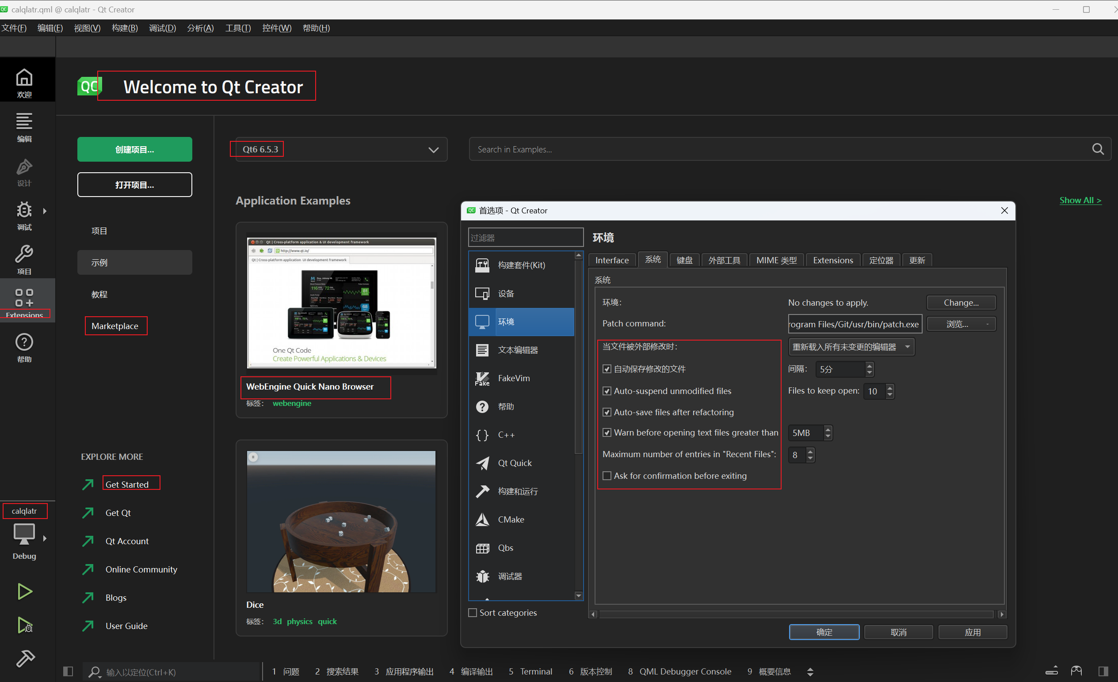This screenshot has height=682, width=1118.
Task: Select FakeVim category in preferences
Action: (x=521, y=378)
